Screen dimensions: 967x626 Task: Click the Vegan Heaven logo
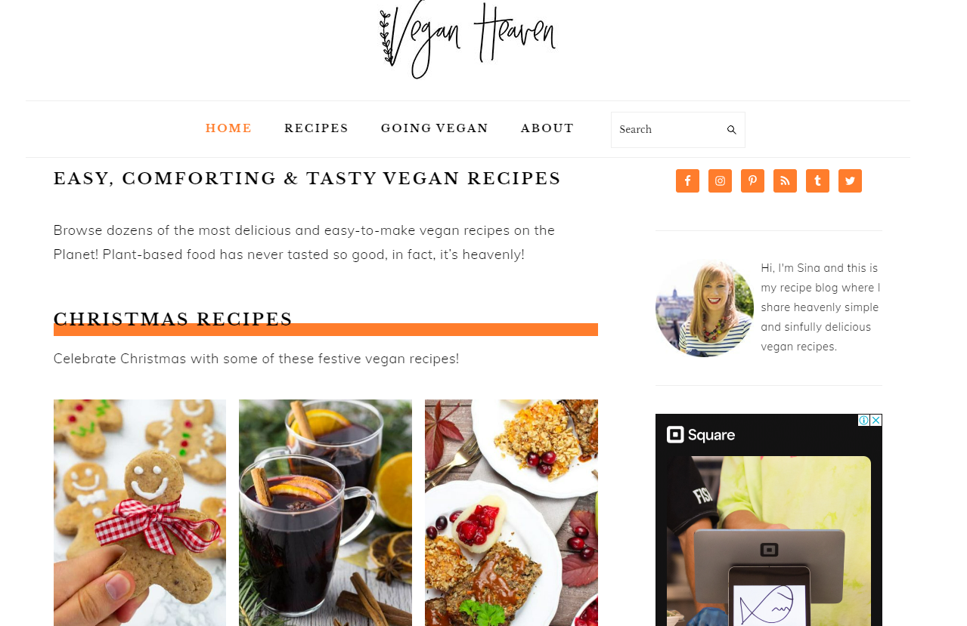click(x=468, y=39)
